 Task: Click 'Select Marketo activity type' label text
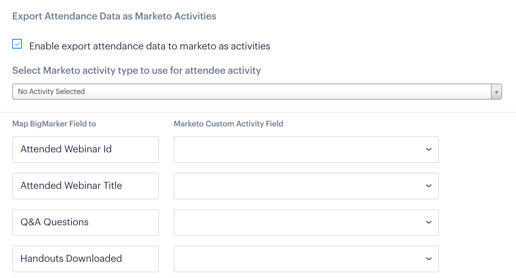pyautogui.click(x=136, y=71)
